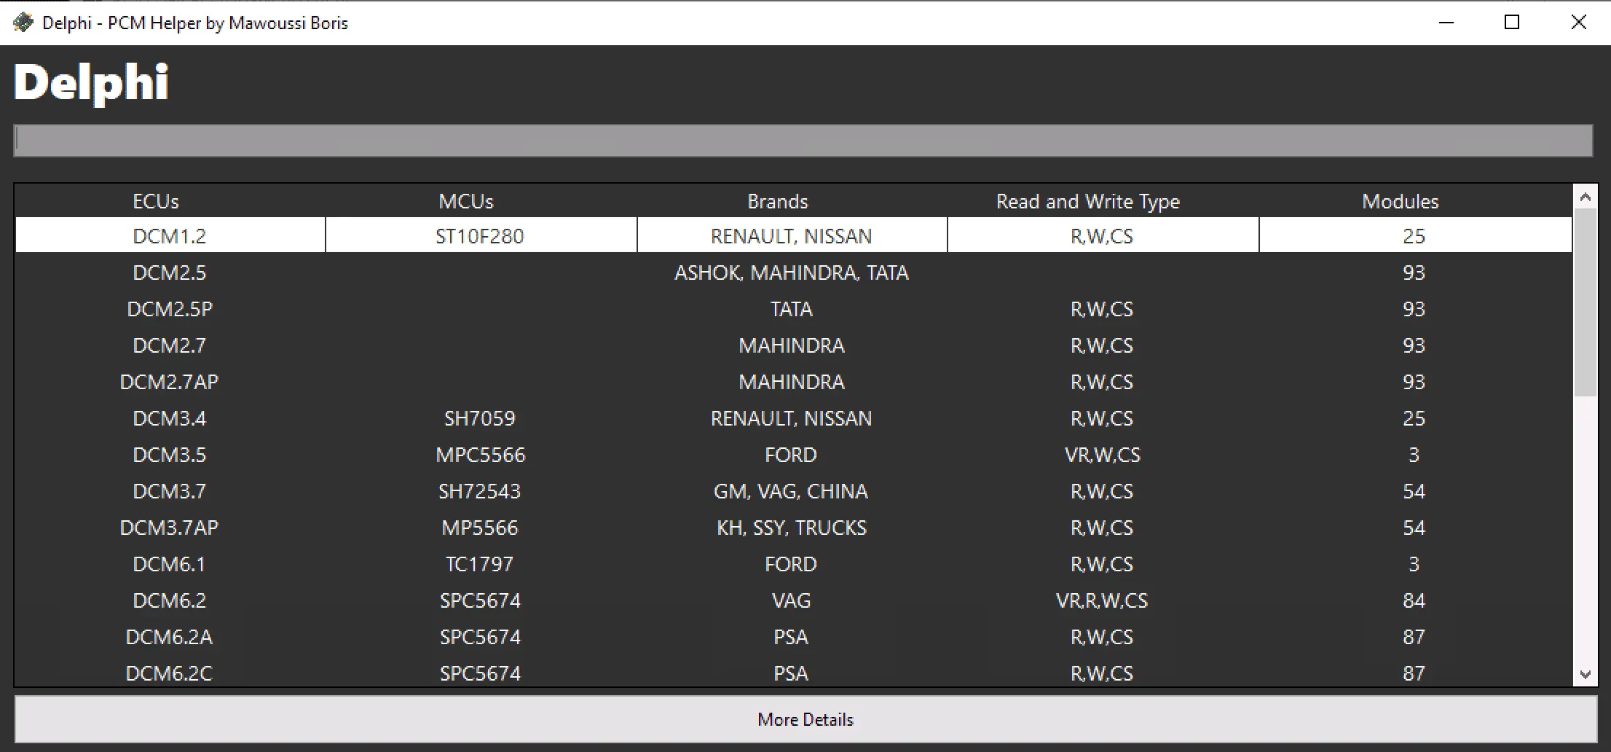The image size is (1611, 752).
Task: Click the TATA brand in DCM2.5P row
Action: pyautogui.click(x=792, y=309)
